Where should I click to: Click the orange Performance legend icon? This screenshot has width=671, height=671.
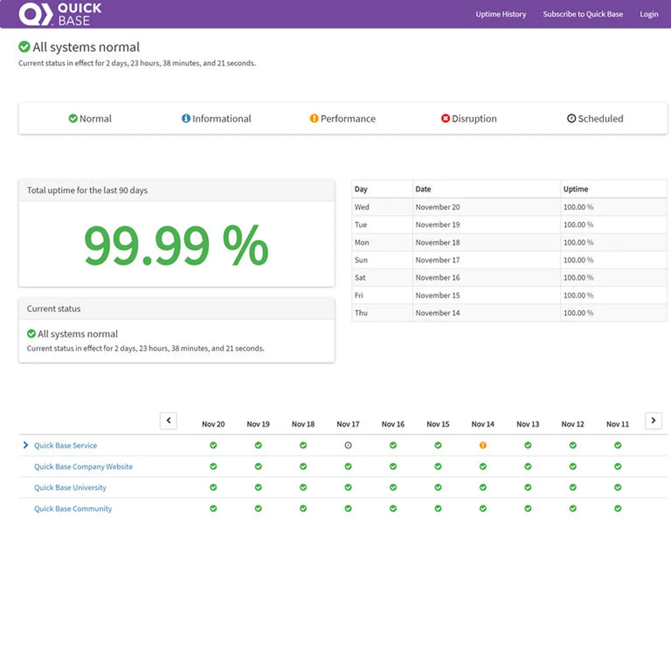pos(314,119)
